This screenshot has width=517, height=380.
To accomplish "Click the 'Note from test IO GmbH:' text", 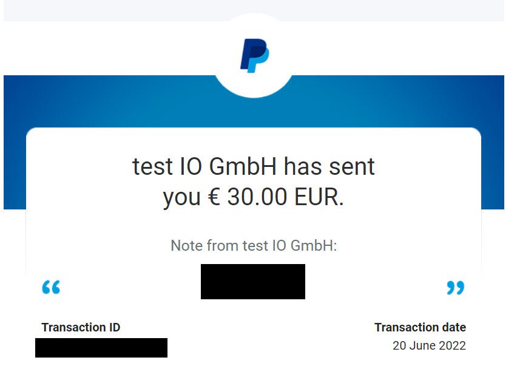I will (x=254, y=245).
